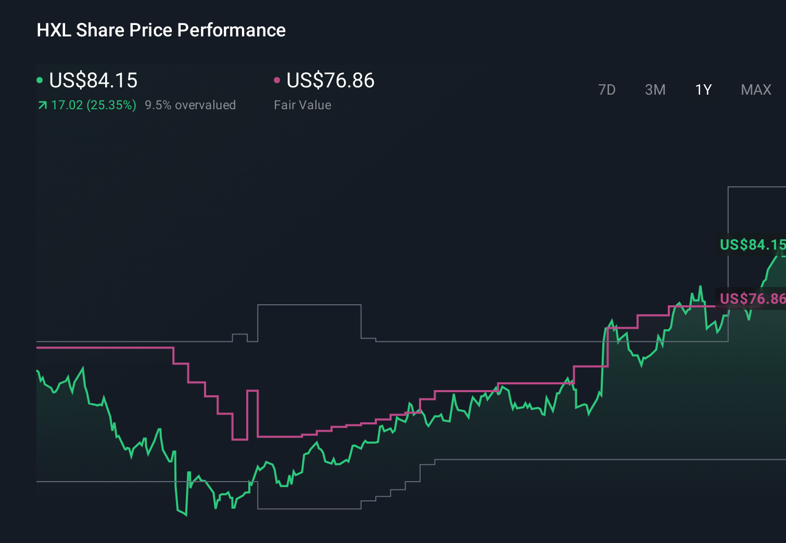Image resolution: width=786 pixels, height=543 pixels.
Task: Click the 9.5% overvalued label
Action: coord(190,105)
